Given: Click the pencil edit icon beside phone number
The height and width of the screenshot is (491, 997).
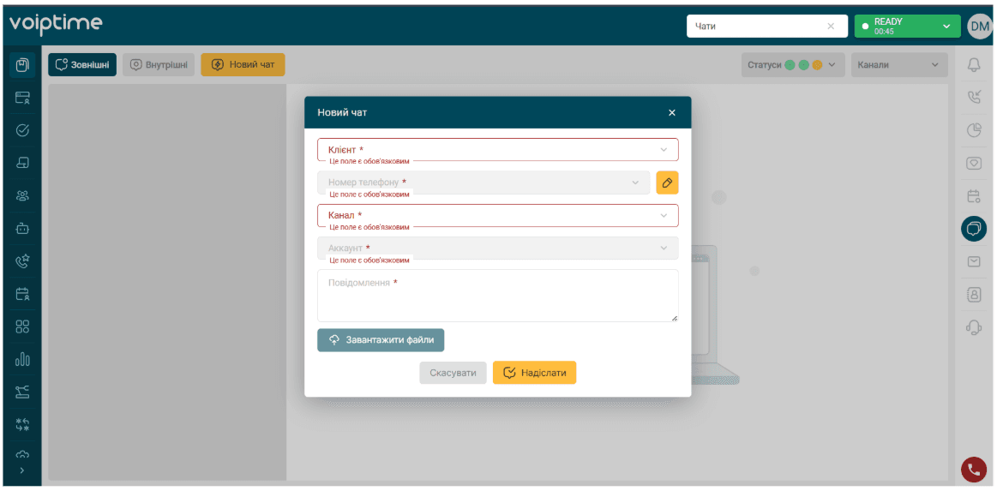Looking at the screenshot, I should pyautogui.click(x=667, y=183).
